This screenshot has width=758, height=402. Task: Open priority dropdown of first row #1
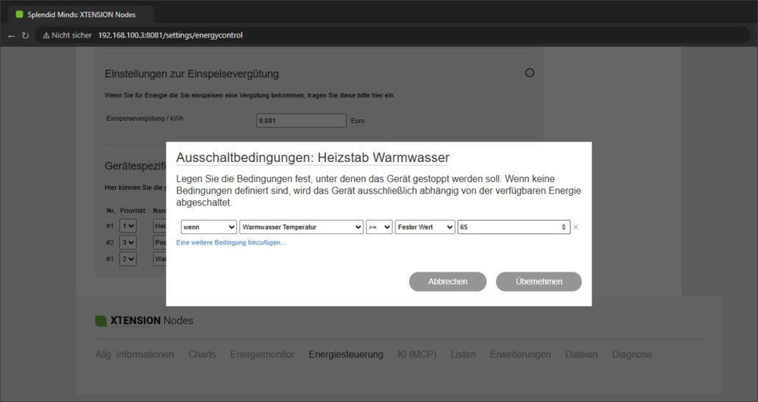coord(128,226)
